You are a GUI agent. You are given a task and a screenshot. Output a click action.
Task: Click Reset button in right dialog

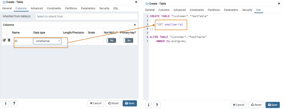[256, 105]
